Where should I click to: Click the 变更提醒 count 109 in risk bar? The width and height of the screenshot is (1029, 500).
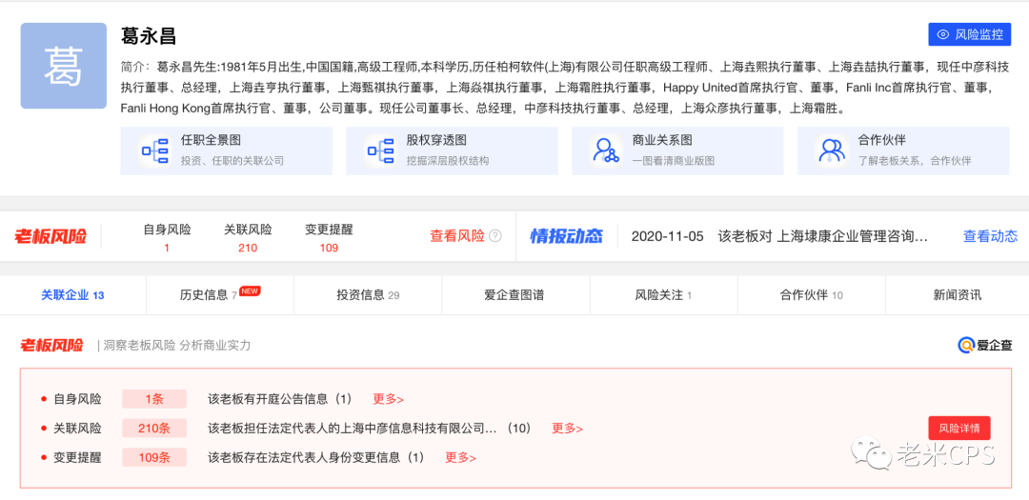point(329,248)
